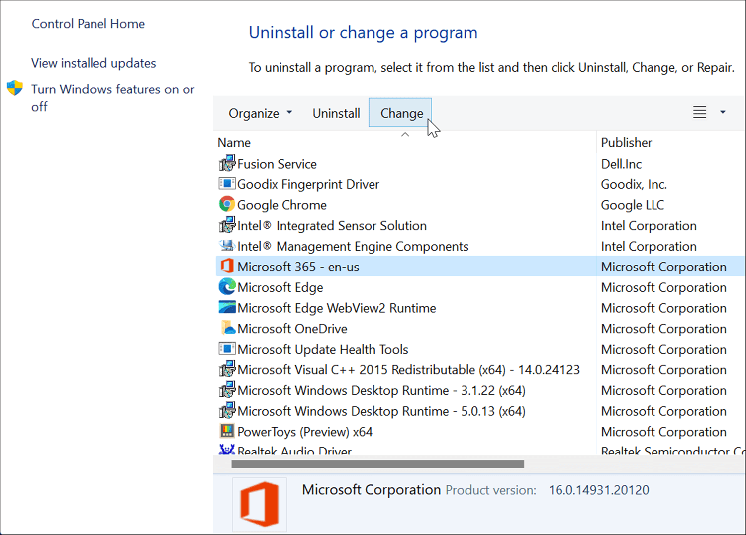Click the Microsoft Edge WebView2 Runtime icon
746x535 pixels.
(227, 307)
